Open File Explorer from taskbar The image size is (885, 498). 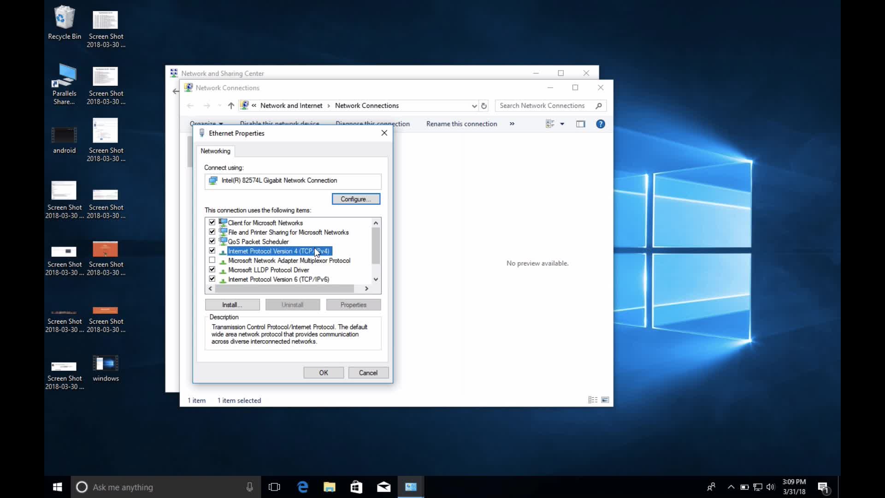[x=329, y=487]
